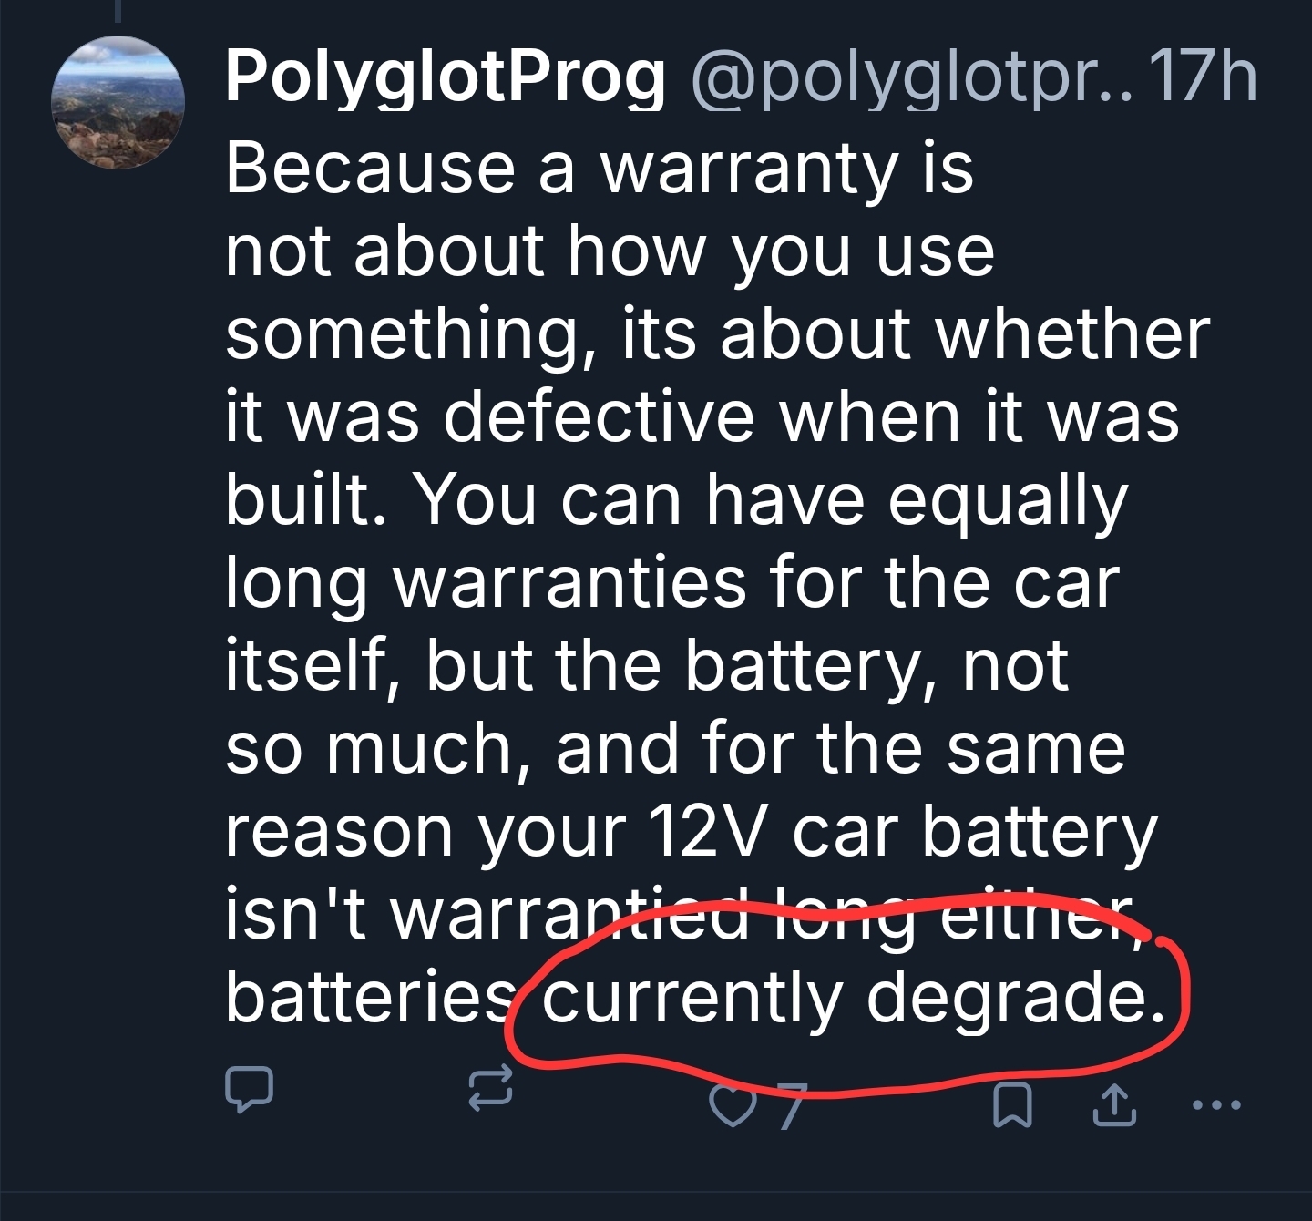
Task: Reply to PolyglotProg's tweet
Action: [x=248, y=1088]
